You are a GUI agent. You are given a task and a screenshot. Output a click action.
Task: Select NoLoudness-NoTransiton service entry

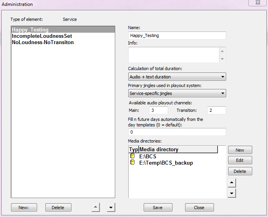coord(43,42)
